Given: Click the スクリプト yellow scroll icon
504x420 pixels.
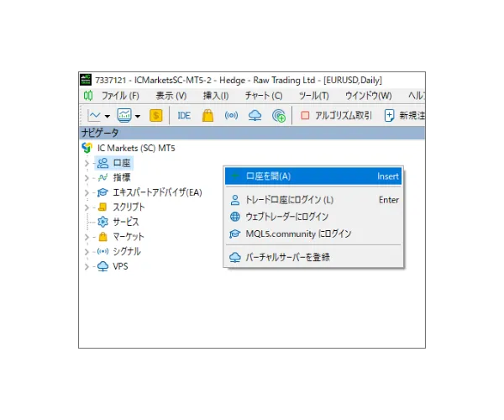Looking at the screenshot, I should (102, 207).
